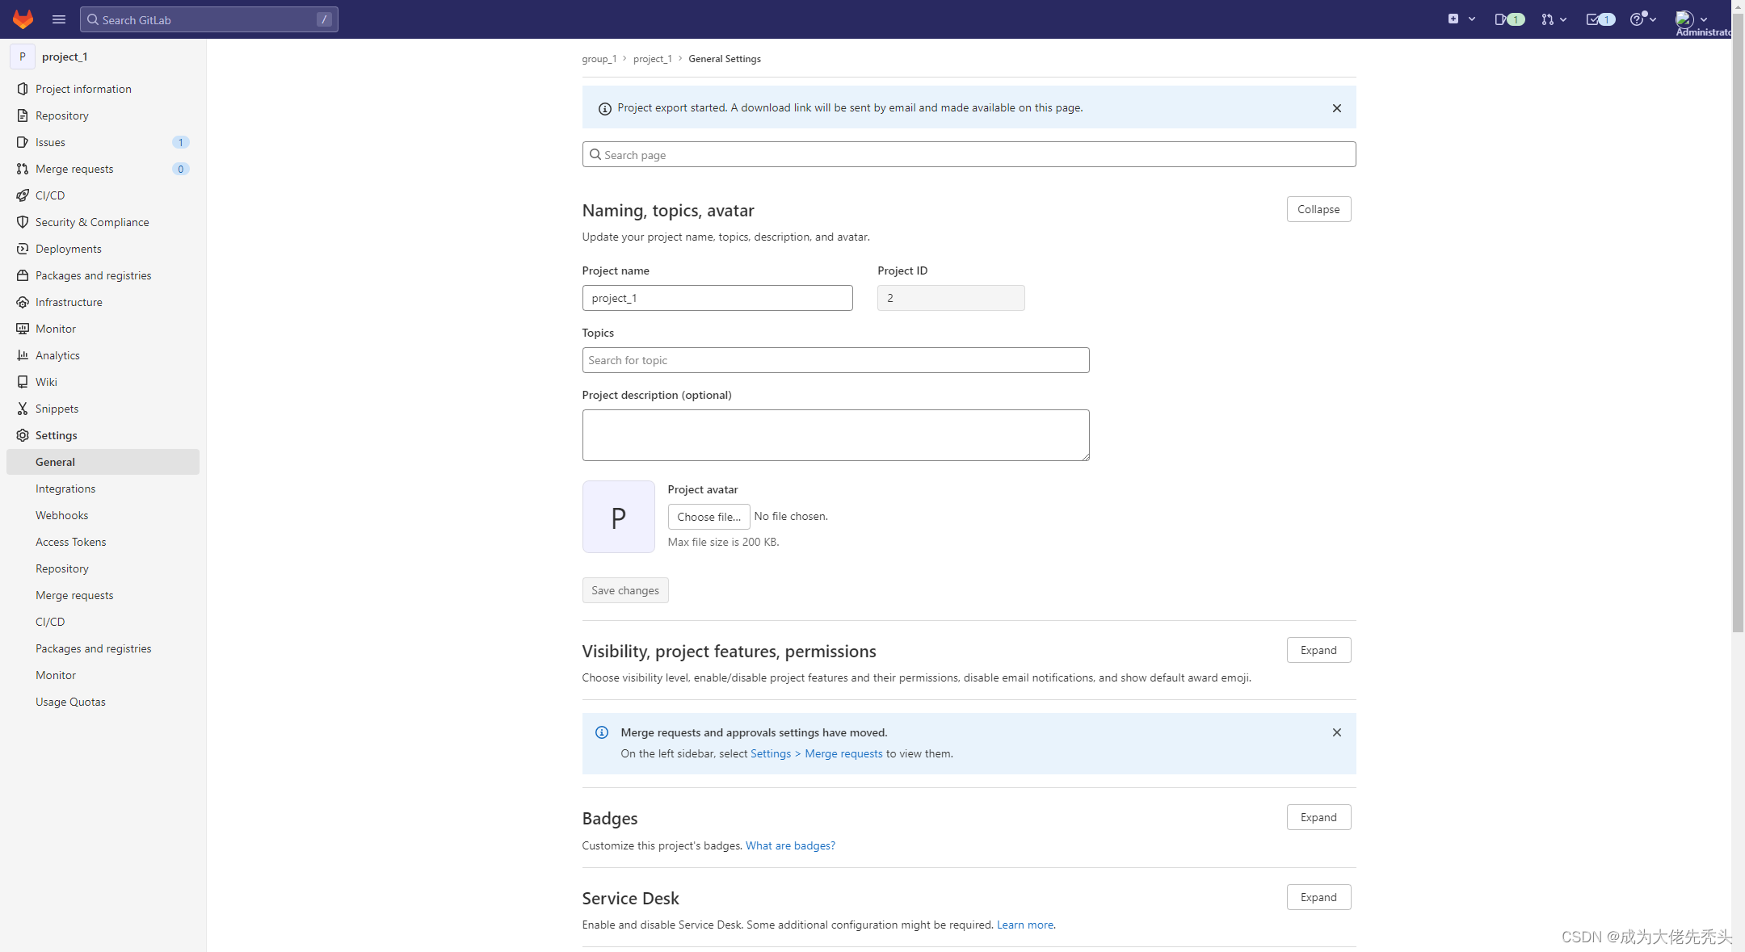Image resolution: width=1745 pixels, height=952 pixels.
Task: Open Service Desk Learn more link
Action: coord(1024,925)
